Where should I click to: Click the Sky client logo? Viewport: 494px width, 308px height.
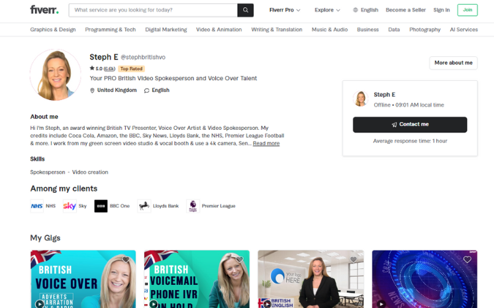(70, 206)
